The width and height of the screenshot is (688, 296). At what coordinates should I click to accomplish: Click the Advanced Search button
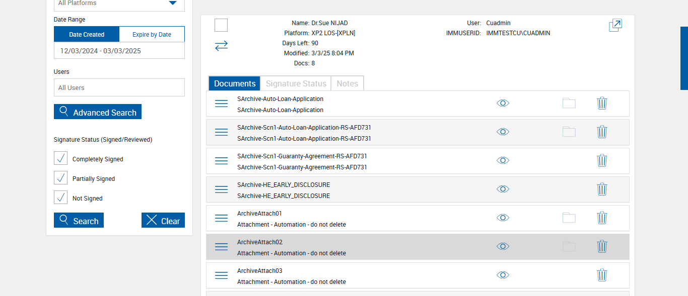point(98,112)
